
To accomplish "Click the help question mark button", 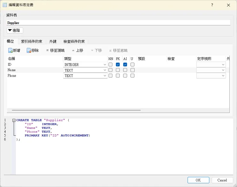I will 212,5.
